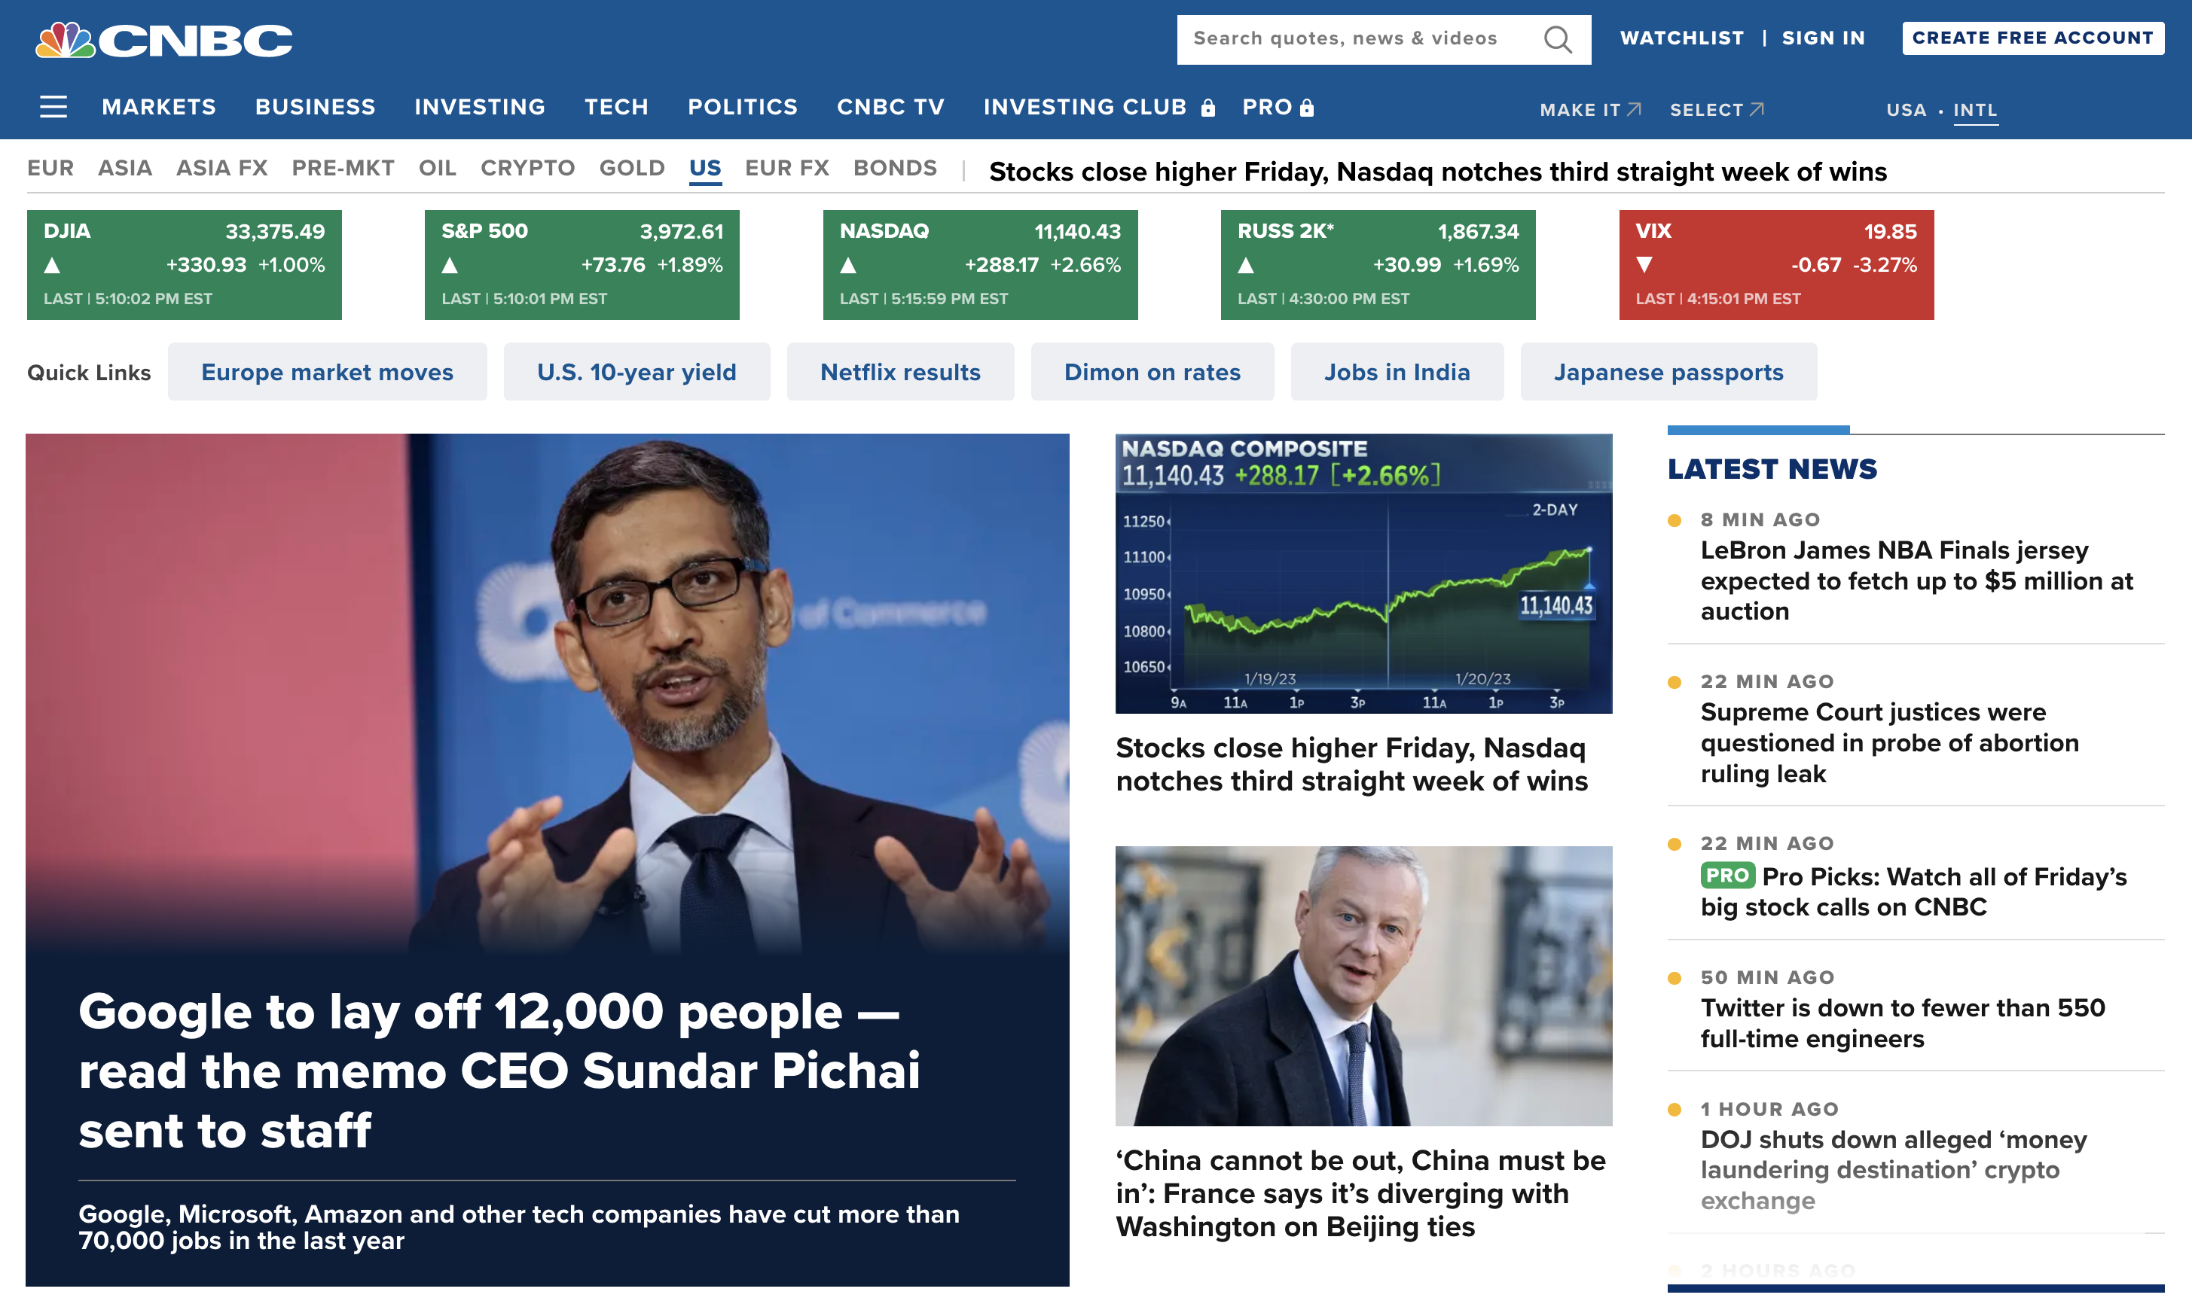This screenshot has width=2192, height=1316.
Task: Open the Make It link
Action: [1591, 110]
